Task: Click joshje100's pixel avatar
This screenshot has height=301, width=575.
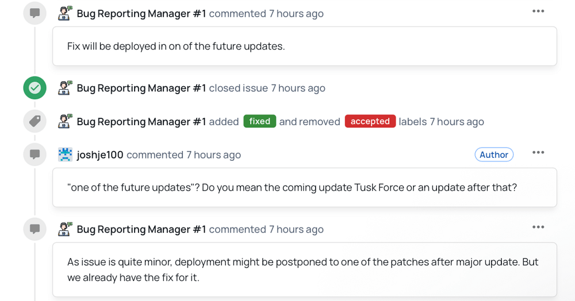Action: (x=66, y=155)
